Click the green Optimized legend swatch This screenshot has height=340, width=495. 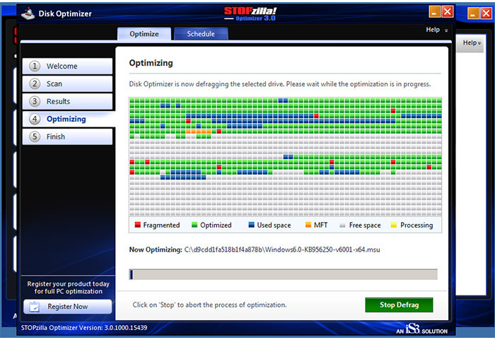coord(194,225)
